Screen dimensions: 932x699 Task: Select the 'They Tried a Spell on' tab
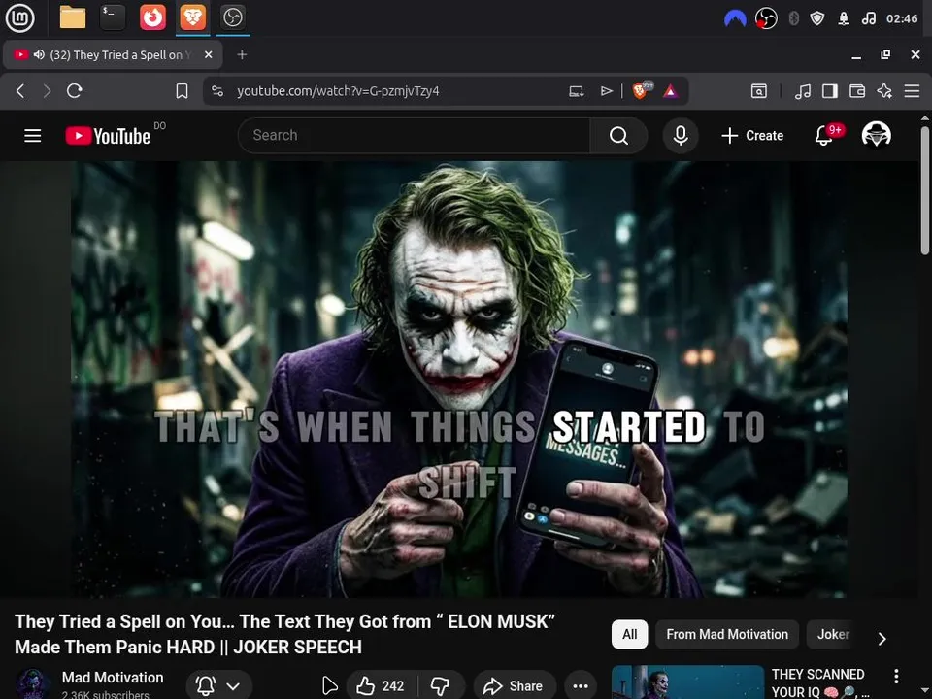[x=113, y=54]
